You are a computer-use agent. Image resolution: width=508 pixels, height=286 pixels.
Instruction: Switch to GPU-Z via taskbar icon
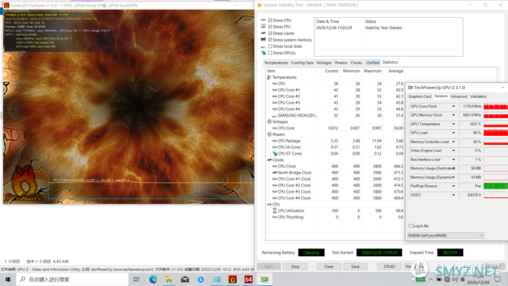(264, 279)
